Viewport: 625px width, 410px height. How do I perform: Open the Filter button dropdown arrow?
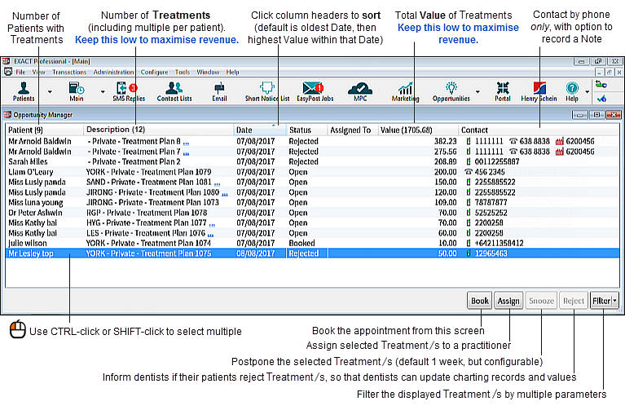(x=615, y=301)
